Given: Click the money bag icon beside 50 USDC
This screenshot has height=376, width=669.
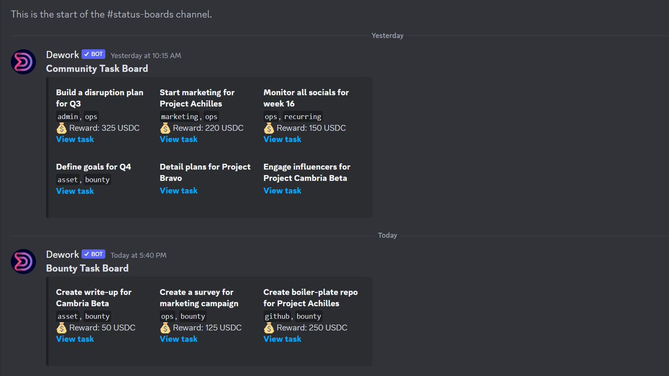Looking at the screenshot, I should 61,328.
